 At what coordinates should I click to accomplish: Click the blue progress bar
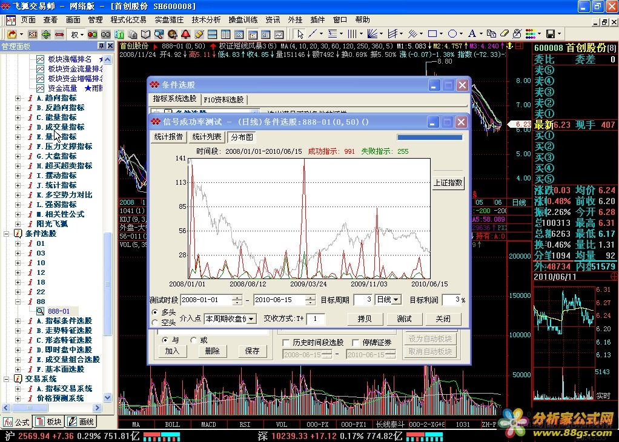(x=429, y=137)
